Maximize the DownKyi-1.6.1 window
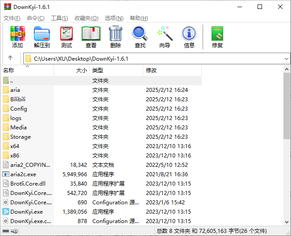The height and width of the screenshot is (236, 291). pos(260,7)
